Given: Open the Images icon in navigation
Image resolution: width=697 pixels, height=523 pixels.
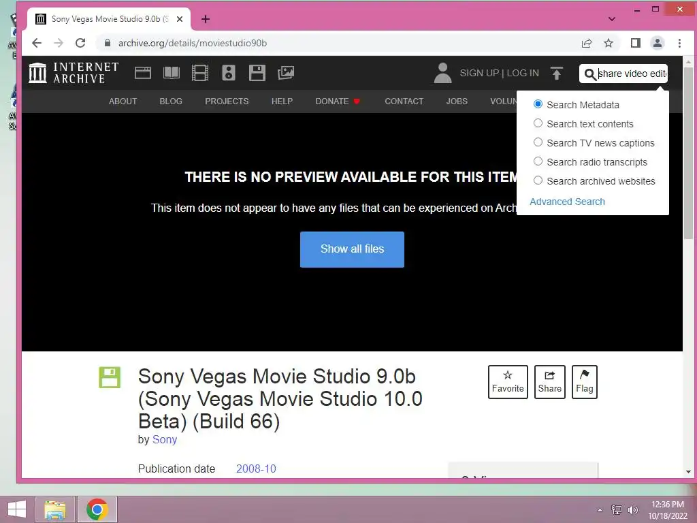Looking at the screenshot, I should click(286, 73).
